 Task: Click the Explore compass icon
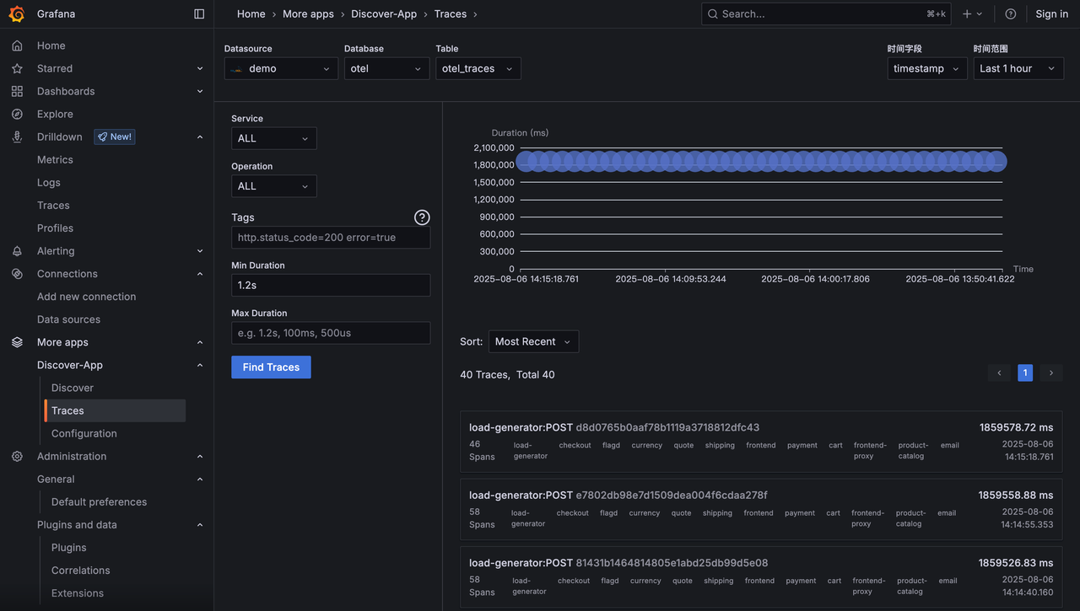(17, 114)
